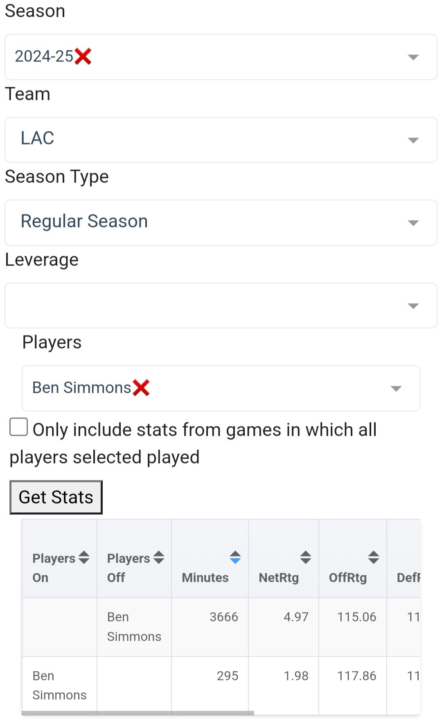Click the partially visible DefRtg column header
Image resolution: width=442 pixels, height=721 pixels.
[408, 577]
